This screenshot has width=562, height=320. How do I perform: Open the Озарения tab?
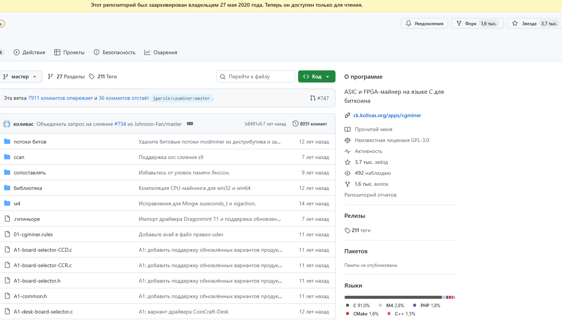161,52
